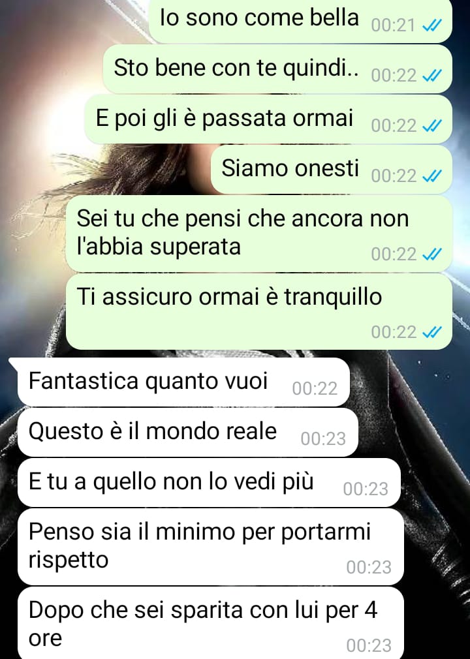The height and width of the screenshot is (659, 470).
Task: Select the 'Sto bene con te quindi..' bubble
Action: coord(277,69)
